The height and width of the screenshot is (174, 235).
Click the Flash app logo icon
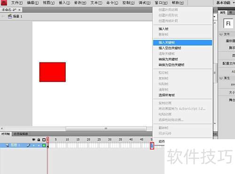pos(4,2)
